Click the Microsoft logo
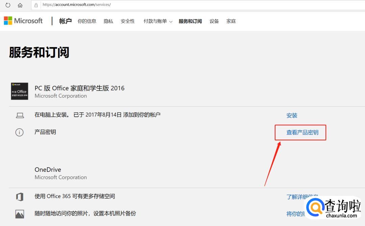365x226 pixels. click(x=23, y=21)
